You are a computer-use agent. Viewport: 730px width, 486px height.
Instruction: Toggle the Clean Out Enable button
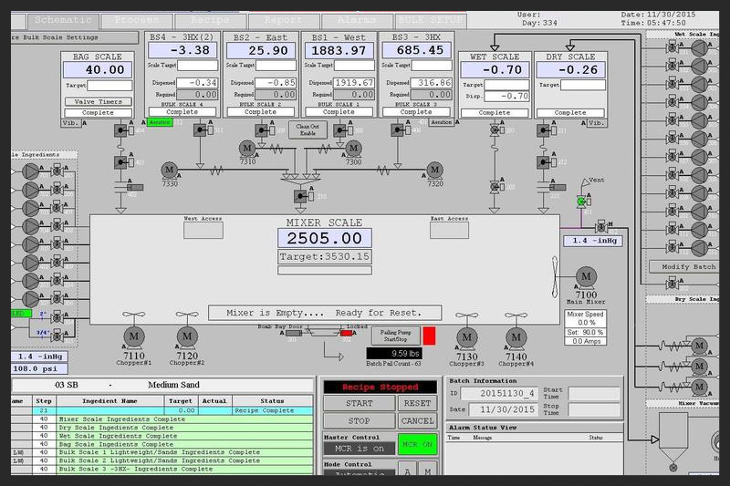click(308, 130)
